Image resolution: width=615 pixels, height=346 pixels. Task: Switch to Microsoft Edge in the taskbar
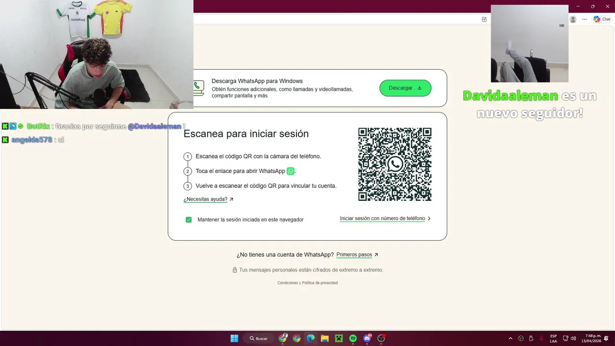coord(311,338)
